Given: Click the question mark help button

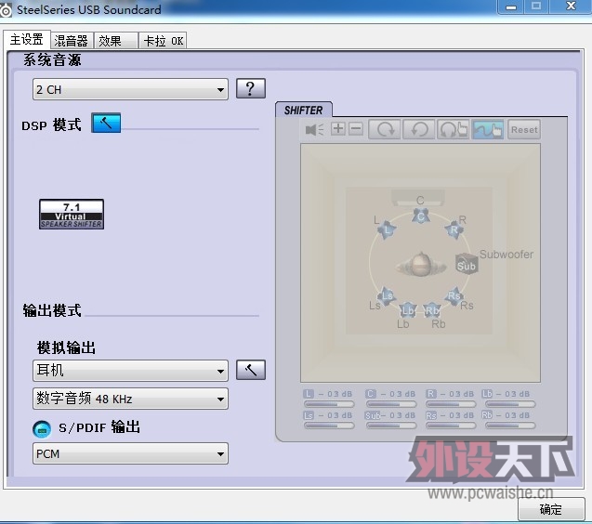Looking at the screenshot, I should (250, 88).
